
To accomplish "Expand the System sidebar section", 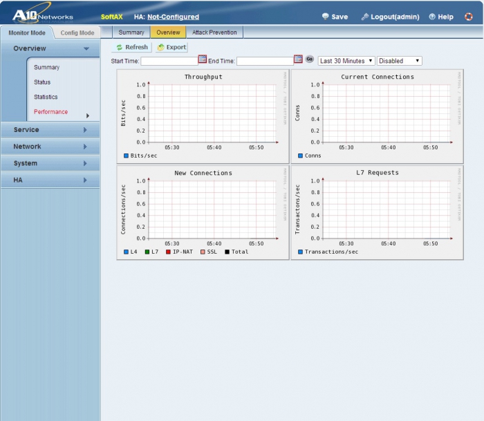I will [x=50, y=163].
